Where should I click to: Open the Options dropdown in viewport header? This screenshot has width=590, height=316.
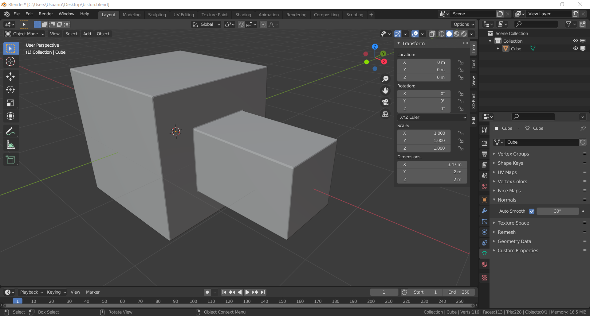click(x=464, y=25)
